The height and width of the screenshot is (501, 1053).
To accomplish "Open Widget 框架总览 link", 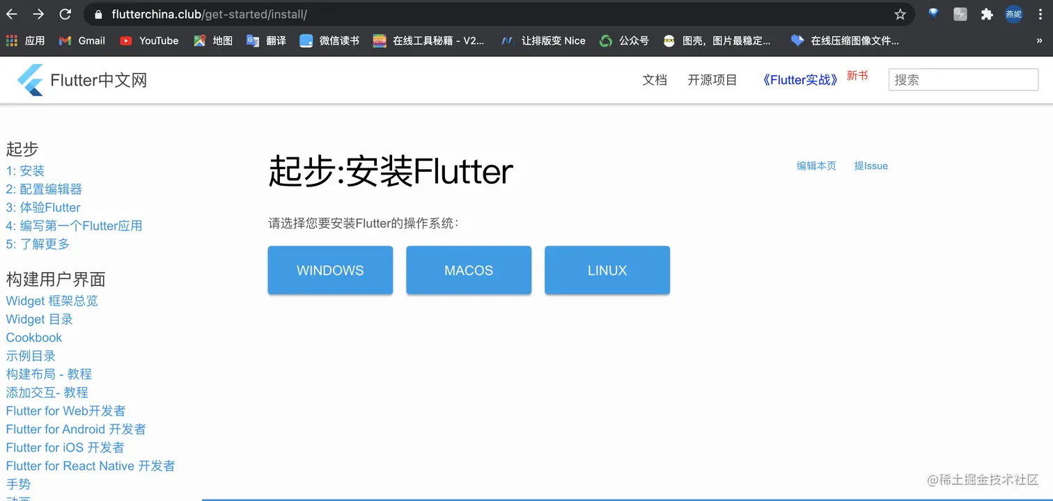I will pos(52,301).
